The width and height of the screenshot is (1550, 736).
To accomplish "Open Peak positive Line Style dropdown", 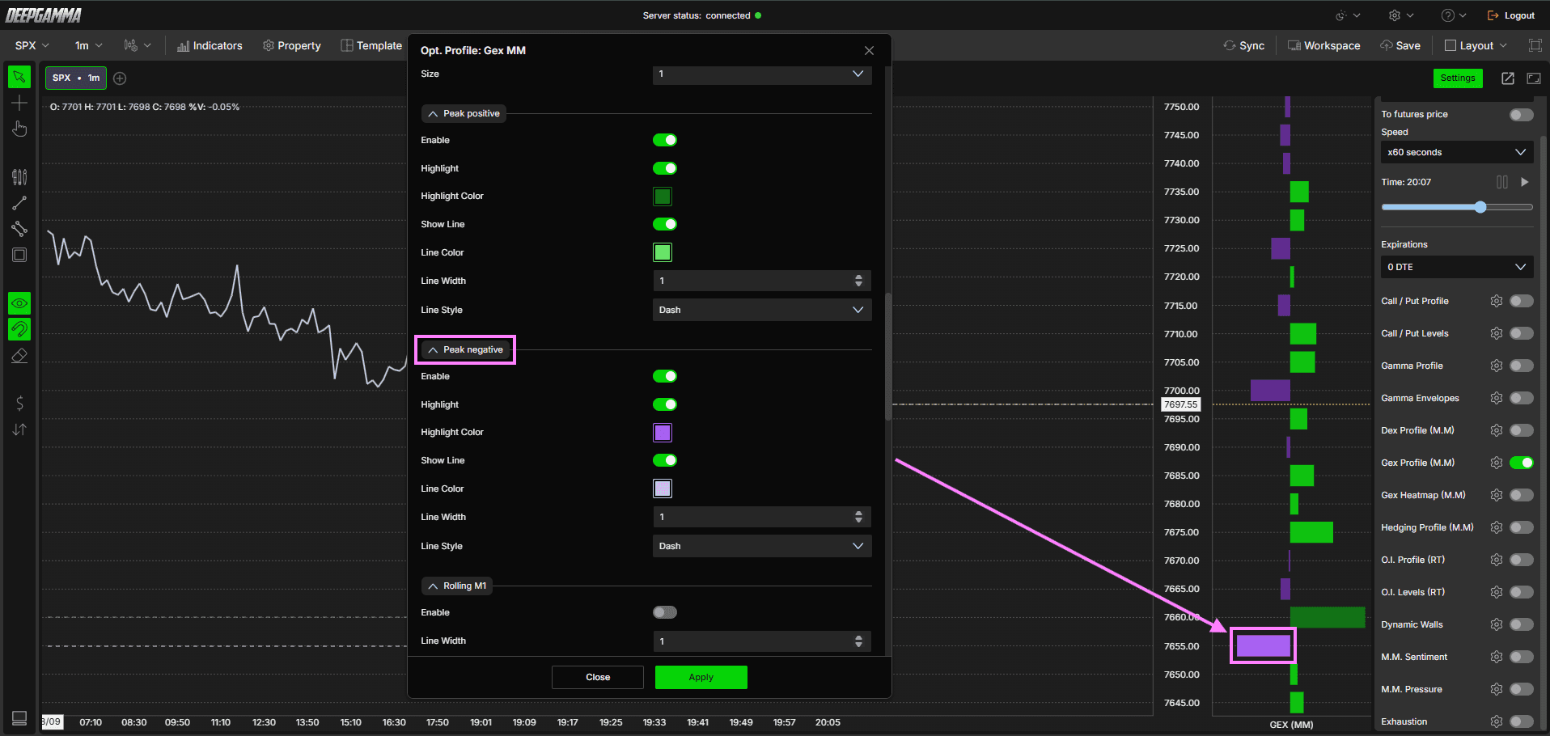I will pyautogui.click(x=762, y=310).
